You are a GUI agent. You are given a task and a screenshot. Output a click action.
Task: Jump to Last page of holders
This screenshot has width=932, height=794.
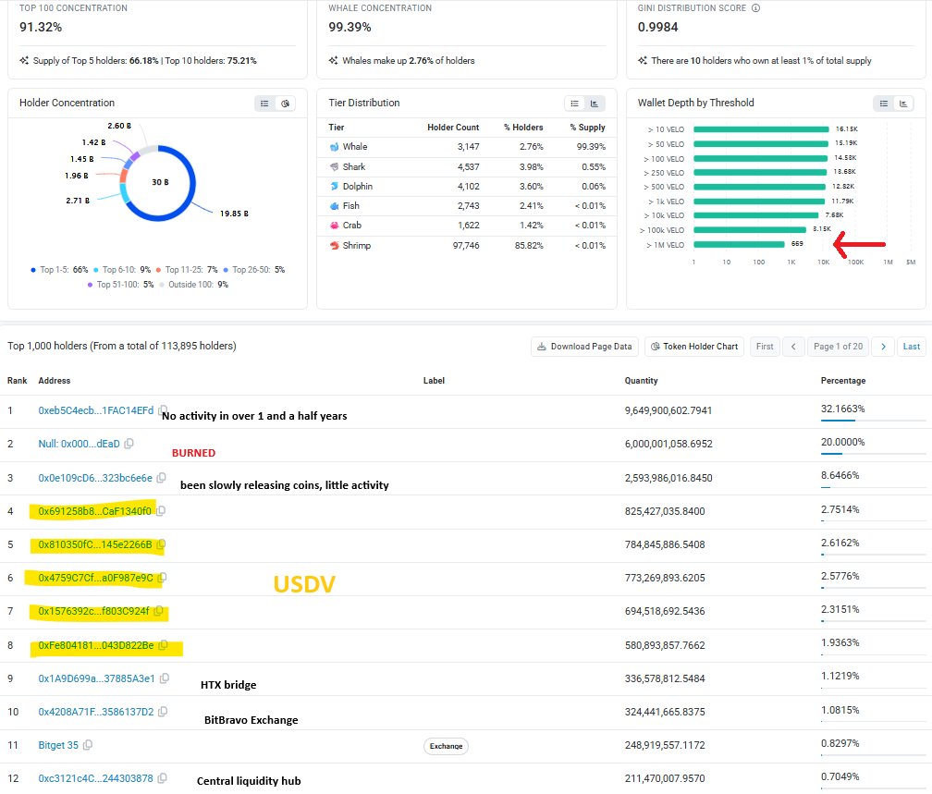pyautogui.click(x=912, y=347)
